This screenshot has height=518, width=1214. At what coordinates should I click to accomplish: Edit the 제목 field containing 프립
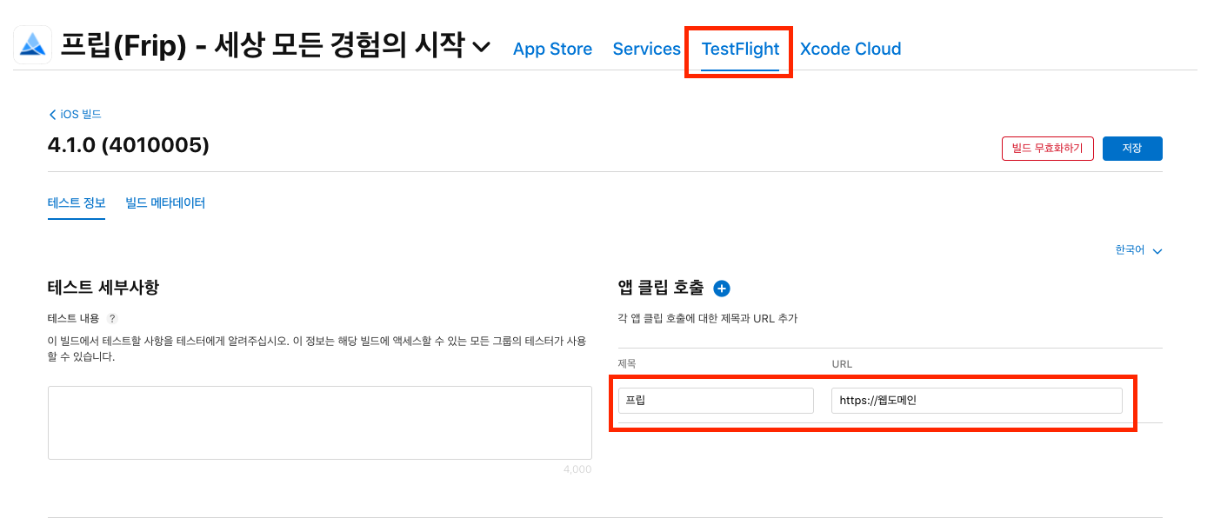click(716, 401)
